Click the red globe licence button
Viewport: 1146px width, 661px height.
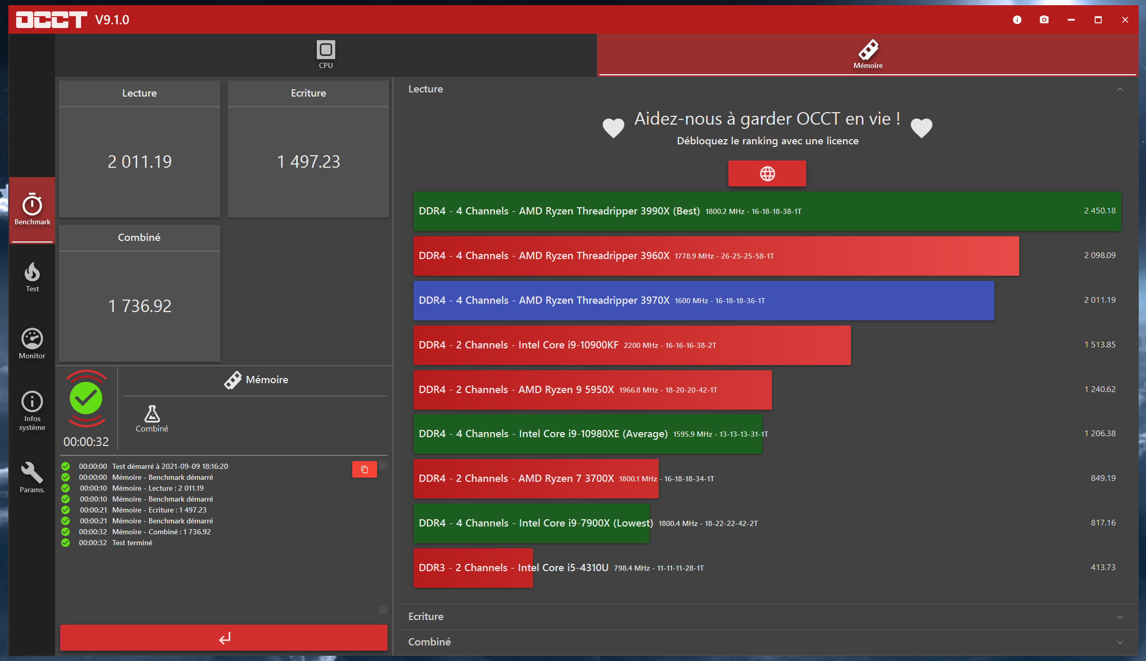click(767, 173)
